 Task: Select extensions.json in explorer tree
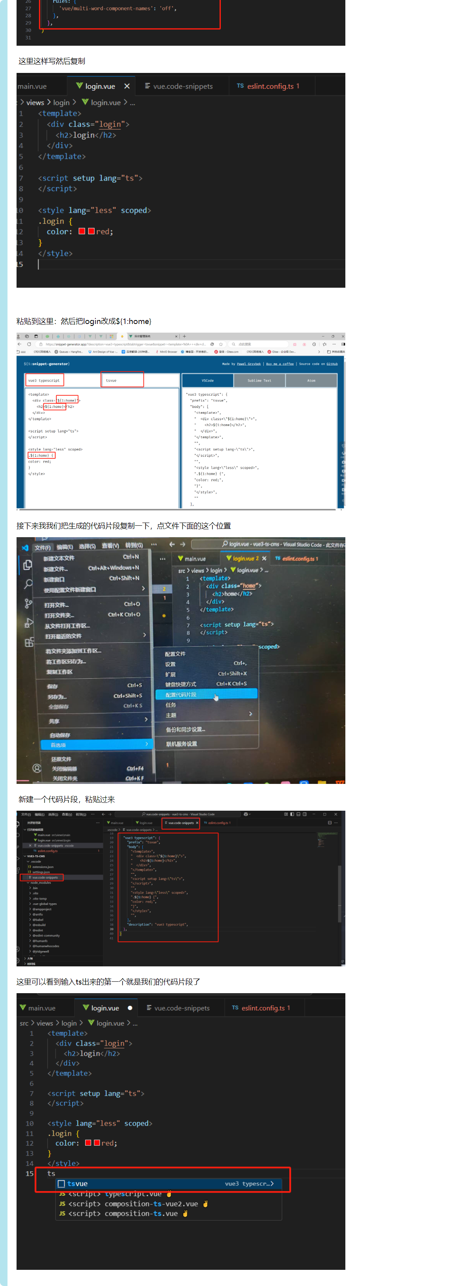(43, 867)
